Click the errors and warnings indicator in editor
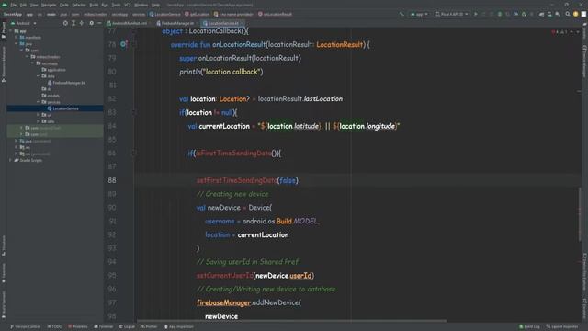This screenshot has width=588, height=331. [560, 32]
